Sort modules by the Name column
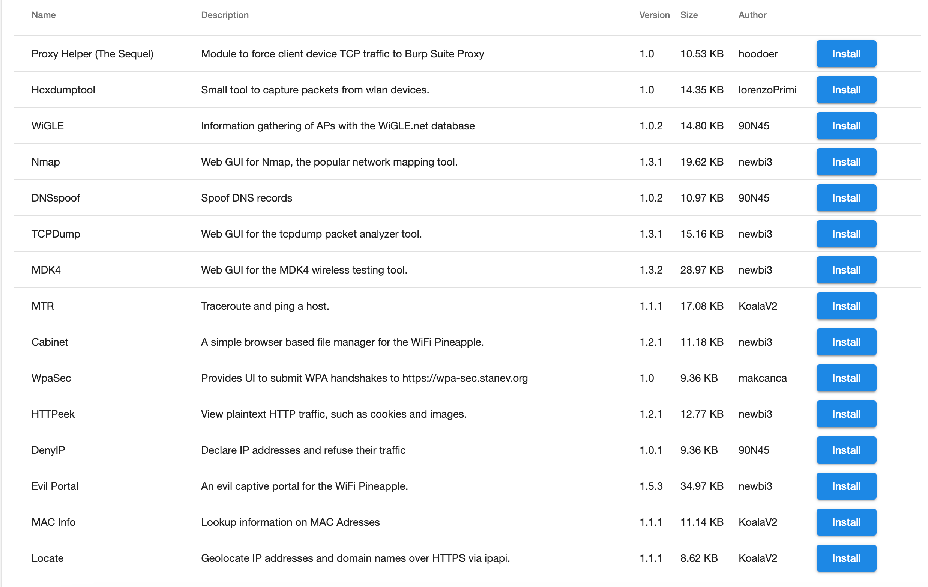This screenshot has height=587, width=928. (43, 15)
